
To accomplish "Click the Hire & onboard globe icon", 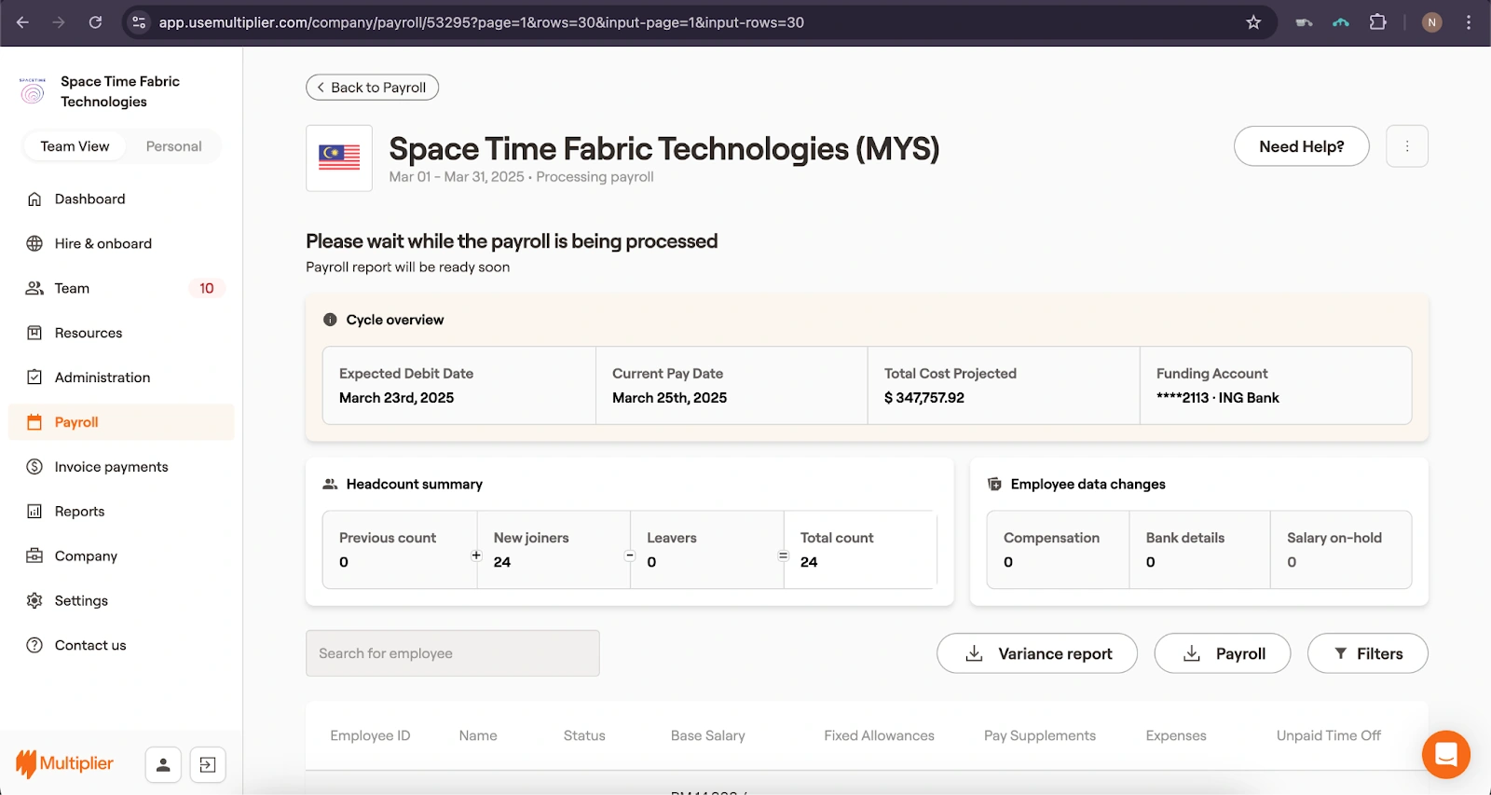I will click(x=34, y=243).
